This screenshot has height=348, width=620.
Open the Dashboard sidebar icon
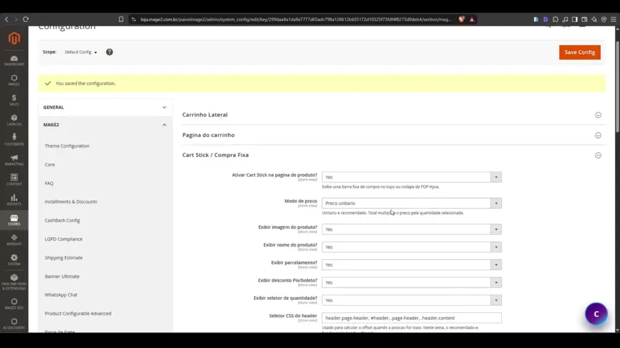point(15,60)
